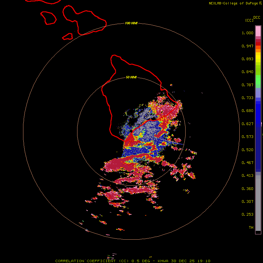Select the 0.627 legend value
The width and height of the screenshot is (263, 263).
tap(248, 124)
